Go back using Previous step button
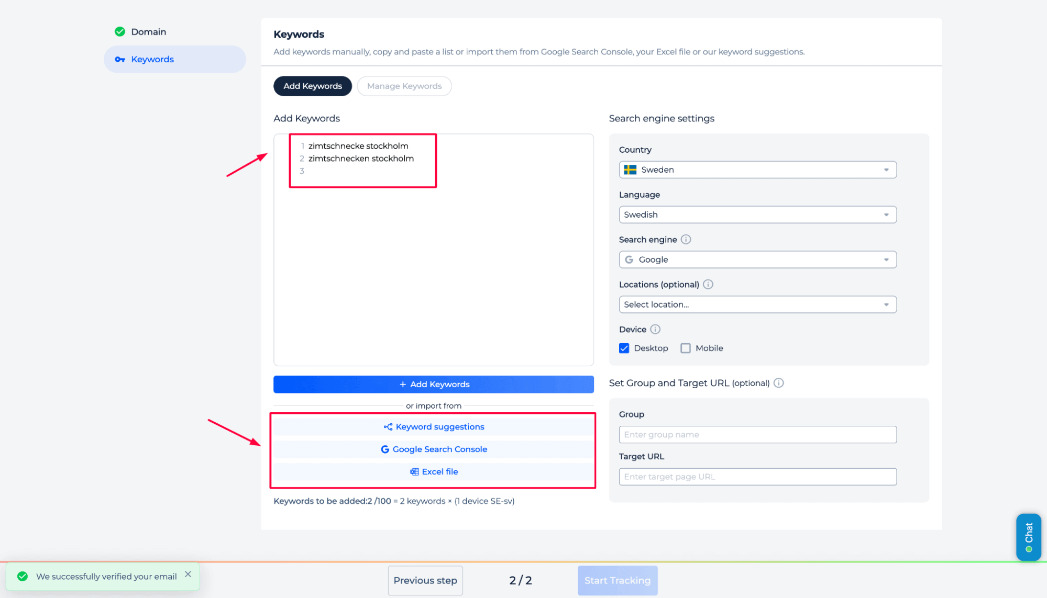 [x=425, y=581]
